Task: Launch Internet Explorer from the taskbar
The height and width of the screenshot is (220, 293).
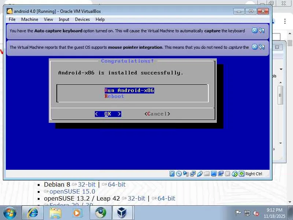Action: (33, 213)
